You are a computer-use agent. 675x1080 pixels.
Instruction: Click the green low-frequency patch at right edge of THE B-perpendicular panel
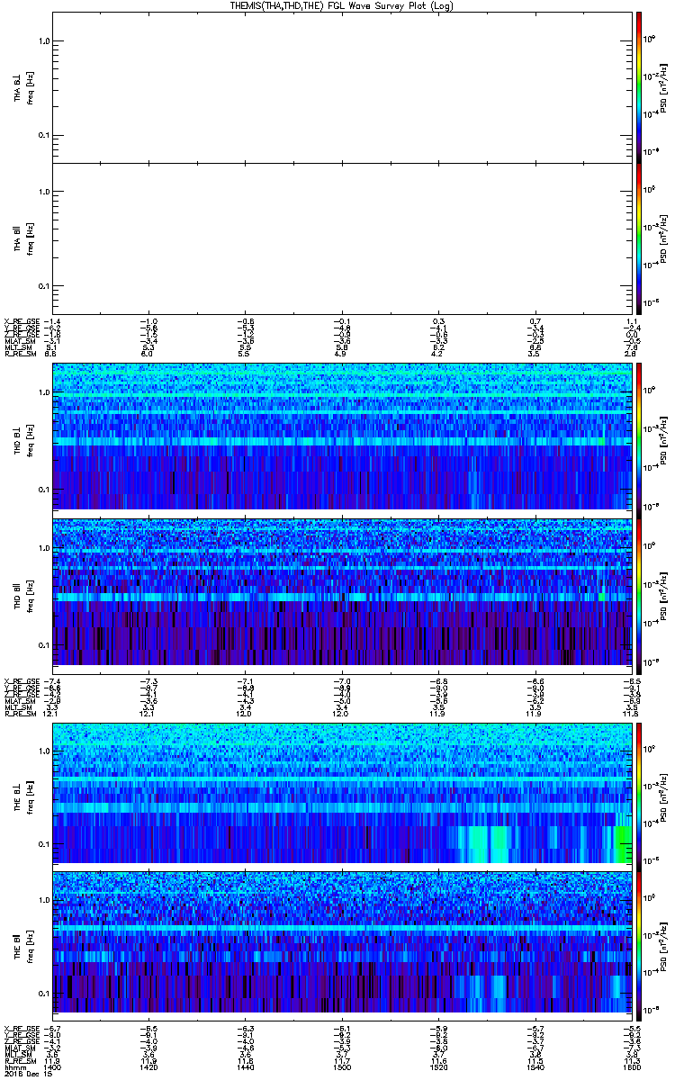(623, 843)
